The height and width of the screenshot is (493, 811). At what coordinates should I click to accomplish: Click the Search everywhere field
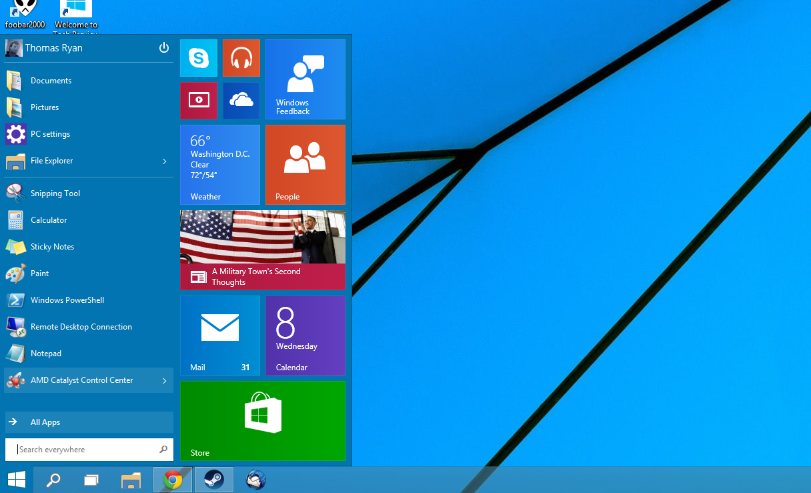89,450
